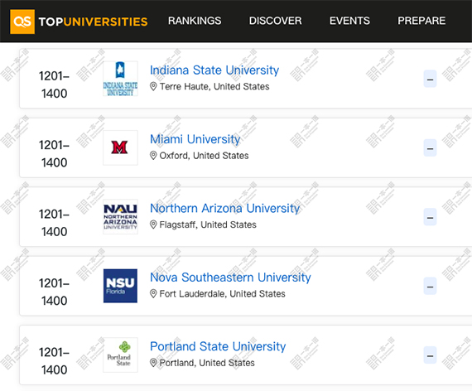Click the Miami University red M logo
This screenshot has width=472, height=391.
(120, 147)
